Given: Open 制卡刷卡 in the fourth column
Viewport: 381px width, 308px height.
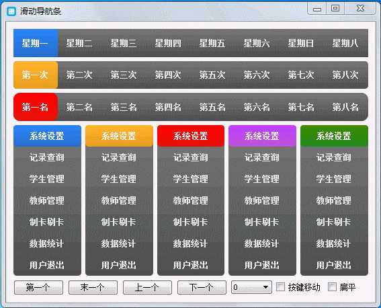Looking at the screenshot, I should (263, 222).
